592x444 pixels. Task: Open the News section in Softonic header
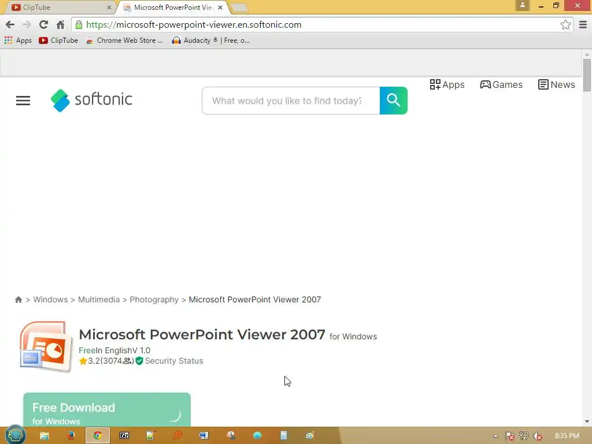[x=557, y=84]
